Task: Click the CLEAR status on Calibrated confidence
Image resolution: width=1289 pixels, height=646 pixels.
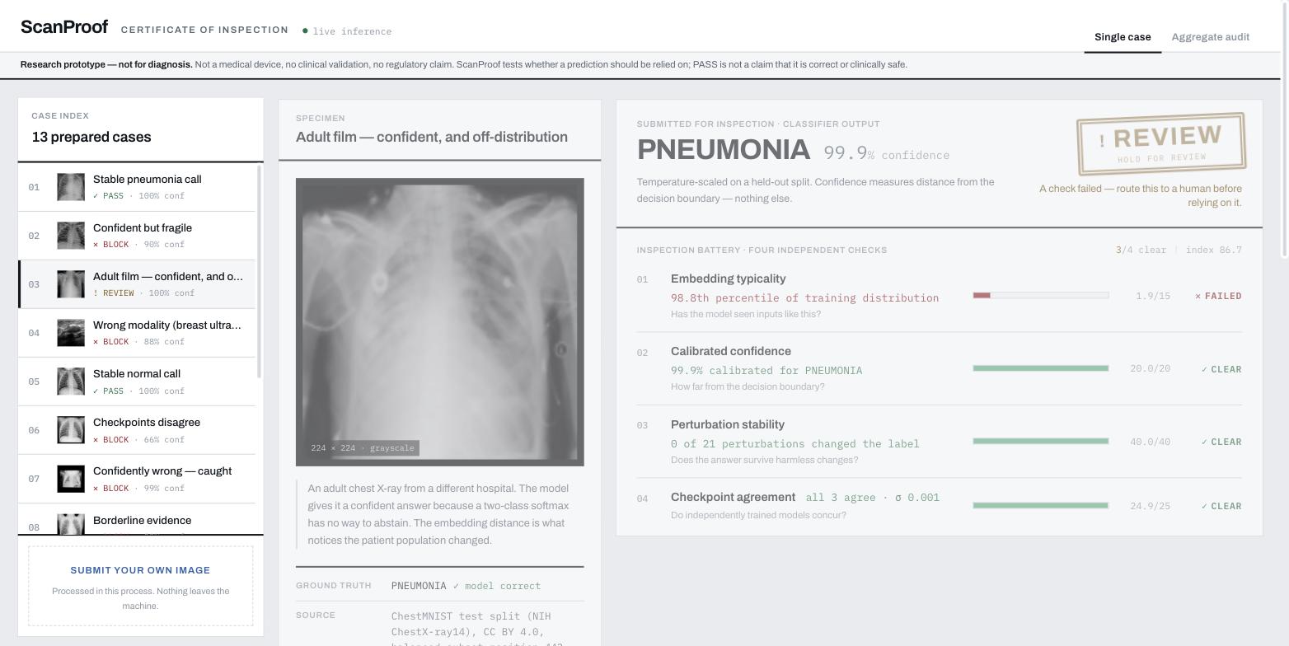Action: coord(1221,369)
